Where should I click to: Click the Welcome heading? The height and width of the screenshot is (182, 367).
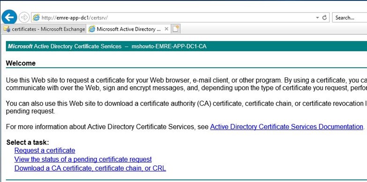(21, 63)
